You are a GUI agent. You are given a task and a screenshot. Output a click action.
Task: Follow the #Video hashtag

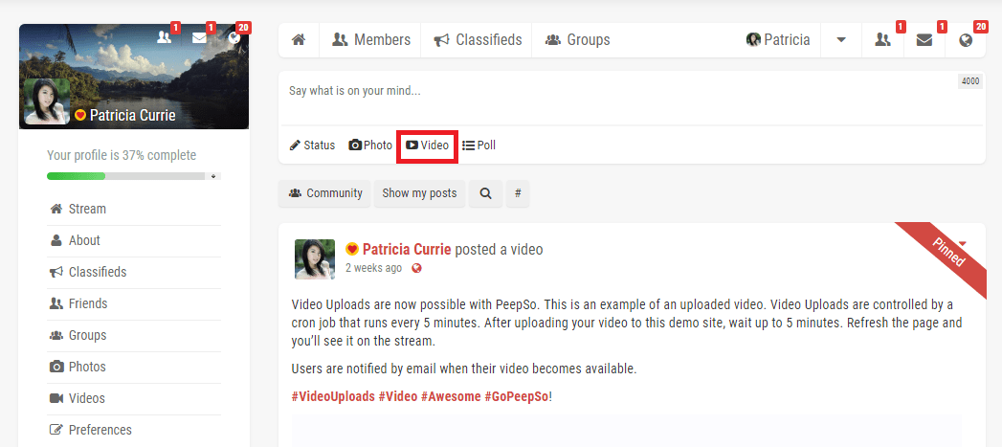pos(397,396)
